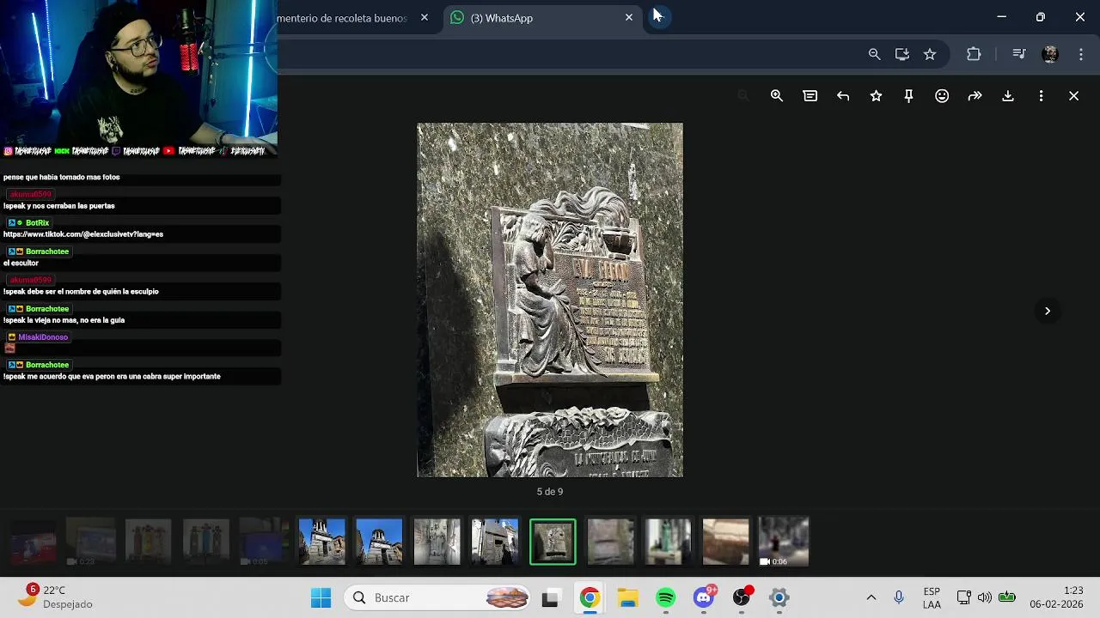Click Chrome's page zoom magnifier icon

(x=874, y=54)
